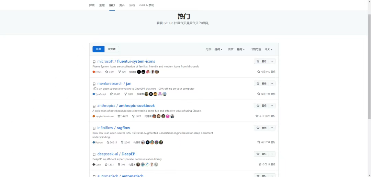View 30,435 stargazers of jan
Image resolution: width=371 pixels, height=177 pixels.
[115, 94]
